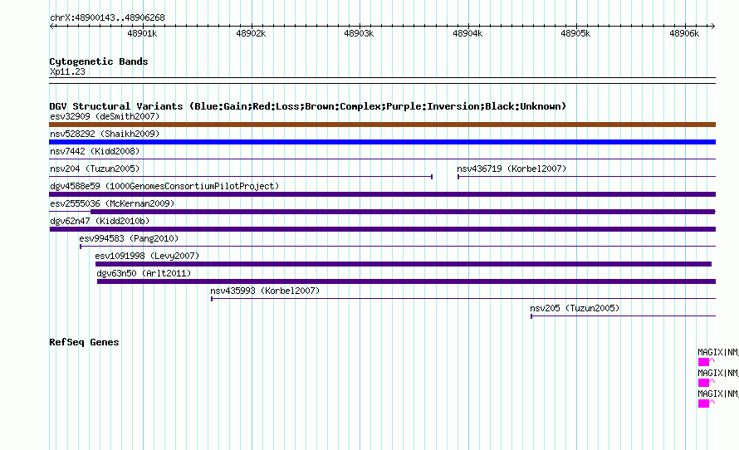Click the middle MAGIX magenta exon box
739x450 pixels.
click(x=703, y=383)
